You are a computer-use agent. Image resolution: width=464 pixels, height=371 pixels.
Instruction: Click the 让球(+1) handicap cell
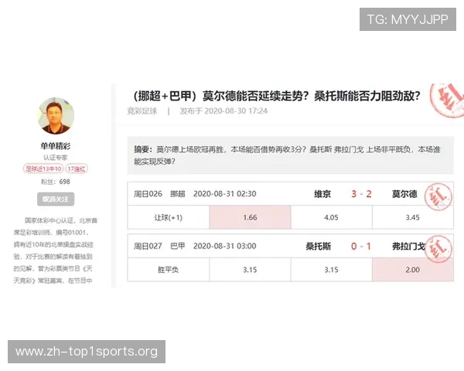pos(169,218)
